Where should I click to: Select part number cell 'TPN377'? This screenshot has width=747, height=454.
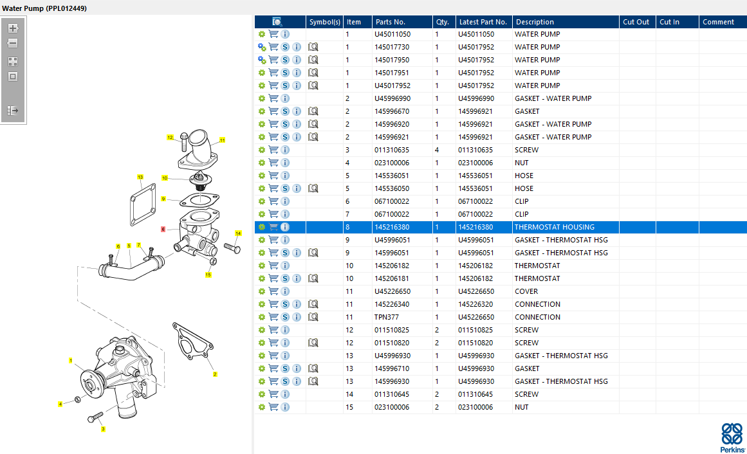tap(402, 317)
